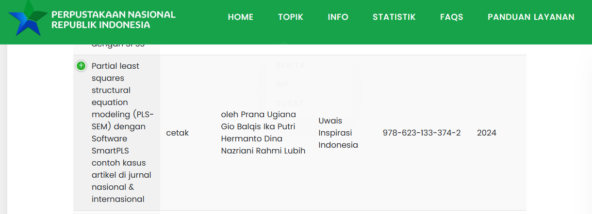Select the faded SURAT submenu entry
The width and height of the screenshot is (592, 214).
pyautogui.click(x=289, y=103)
